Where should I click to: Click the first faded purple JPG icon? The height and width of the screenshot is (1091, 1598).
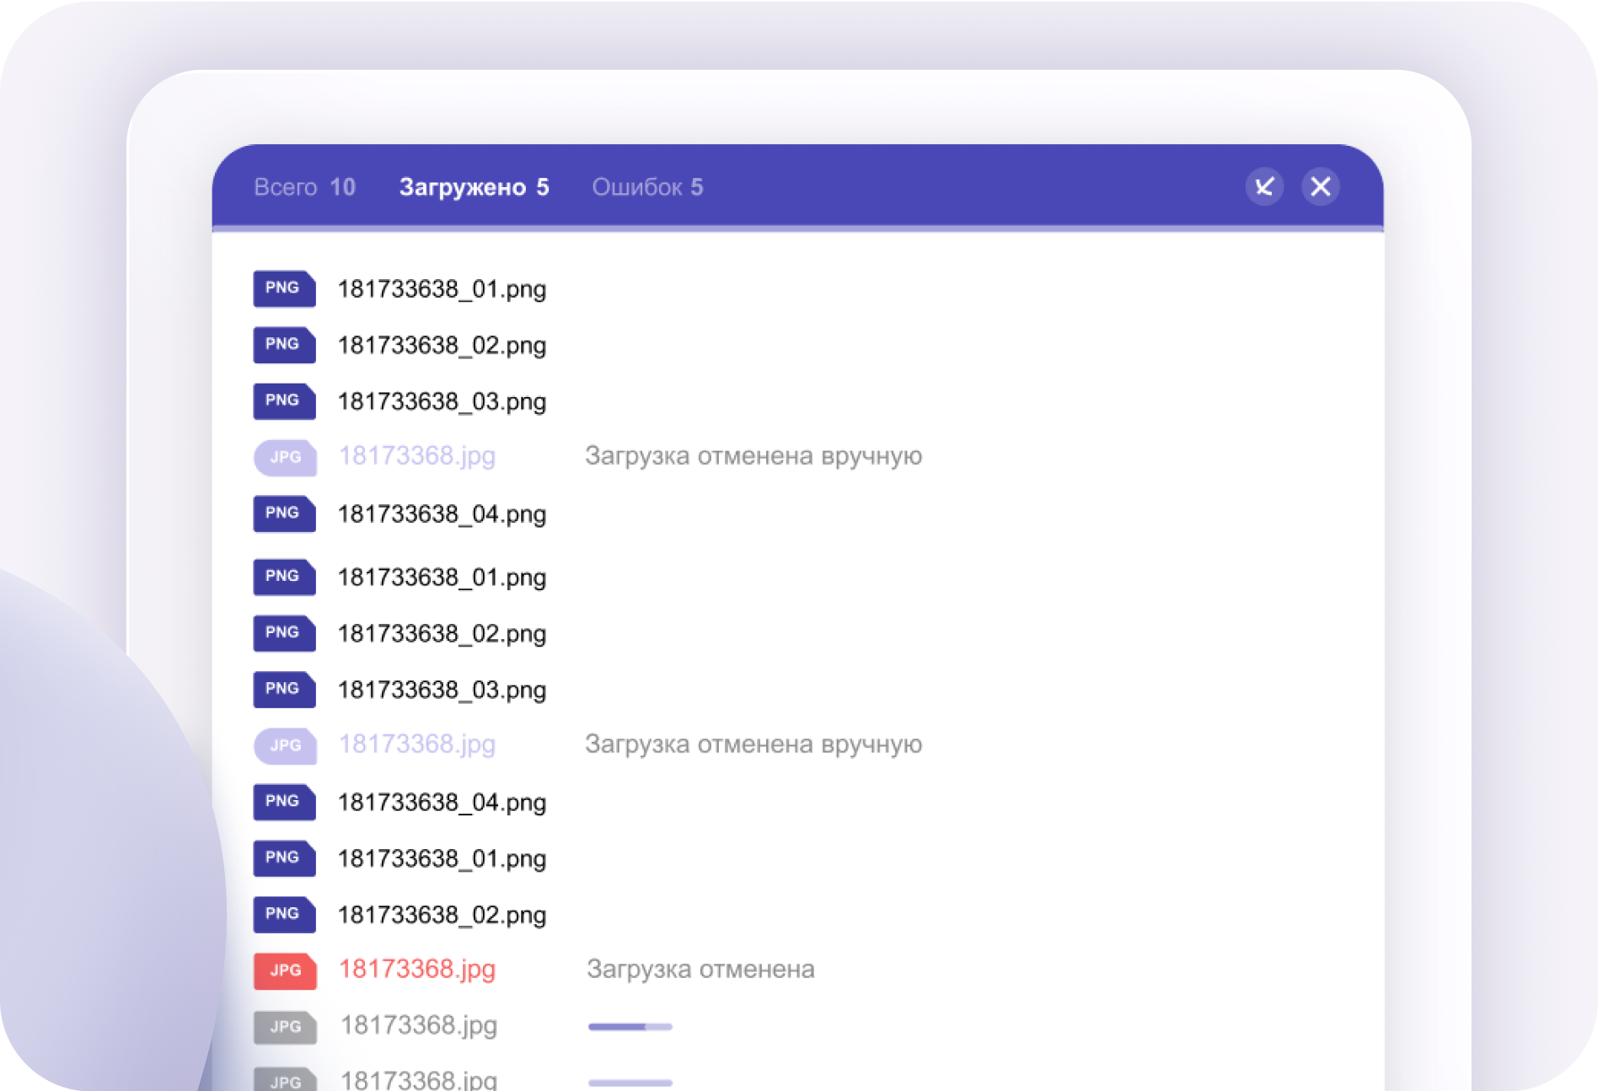pos(285,458)
